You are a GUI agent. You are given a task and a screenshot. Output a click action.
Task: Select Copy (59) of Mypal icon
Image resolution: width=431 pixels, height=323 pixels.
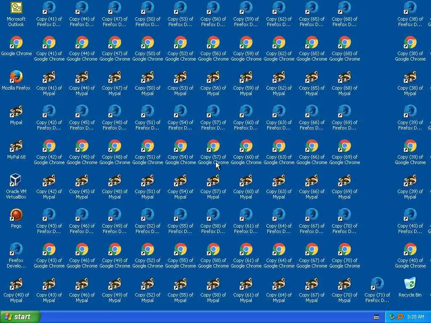click(x=246, y=77)
